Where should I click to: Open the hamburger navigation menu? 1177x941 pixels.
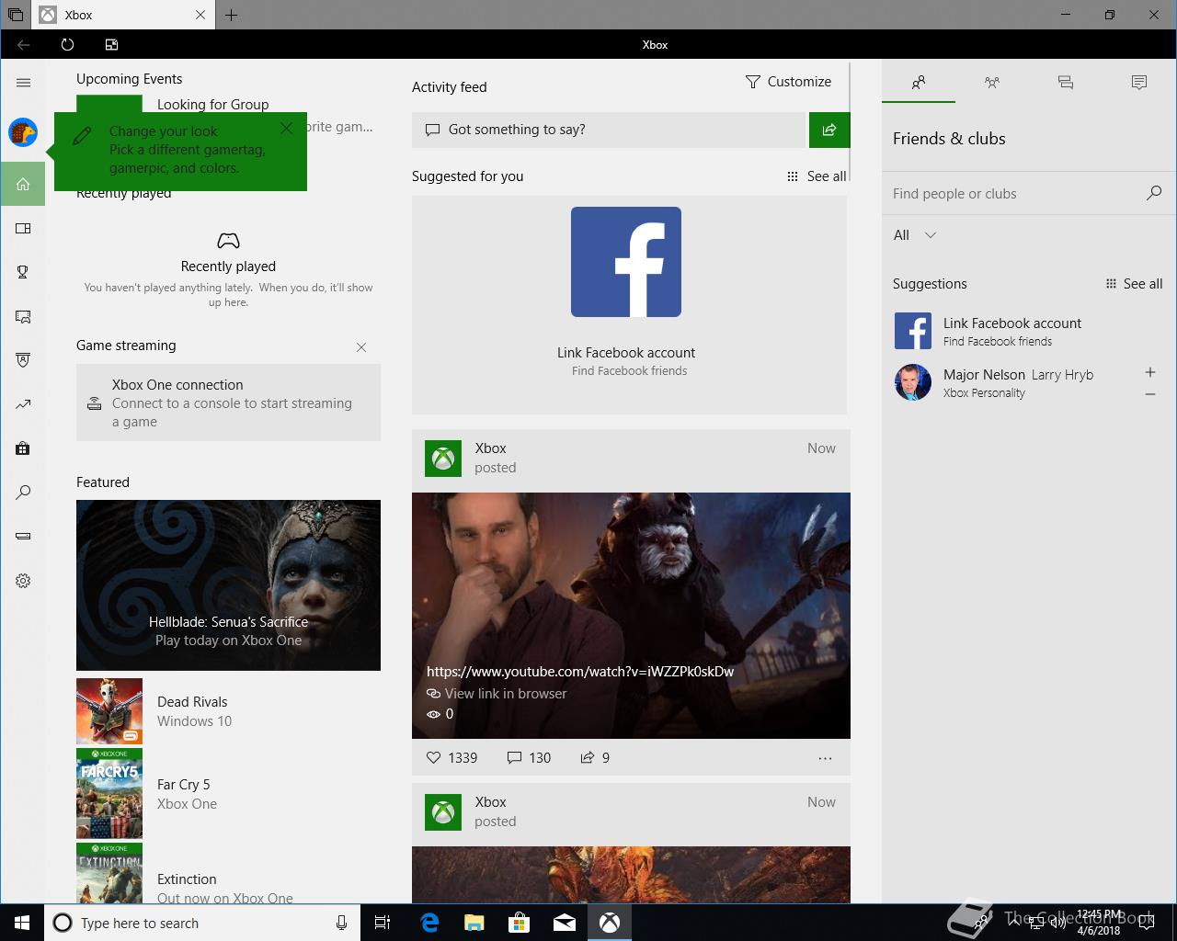pyautogui.click(x=23, y=83)
